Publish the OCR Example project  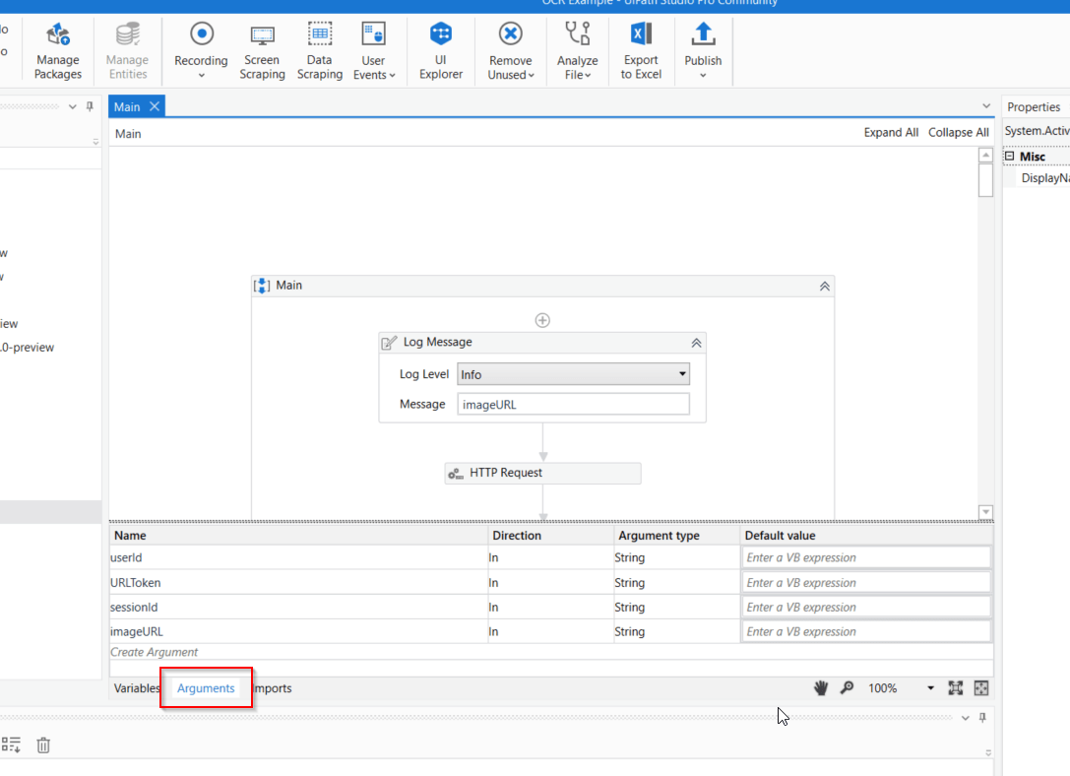pyautogui.click(x=703, y=49)
